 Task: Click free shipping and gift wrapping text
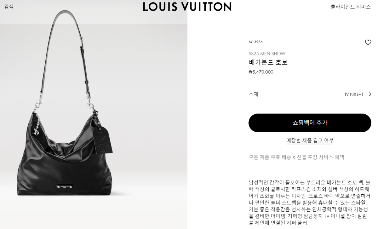coord(296,157)
